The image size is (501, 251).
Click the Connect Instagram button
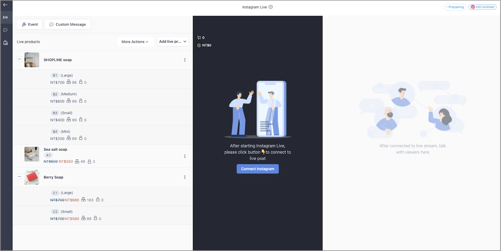tap(258, 169)
